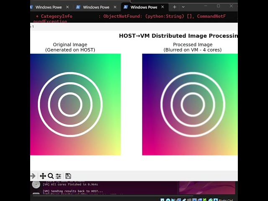This screenshot has height=201, width=268.
Task: Click the '[VM] Sending results back to HOST...' line
Action: 73,191
